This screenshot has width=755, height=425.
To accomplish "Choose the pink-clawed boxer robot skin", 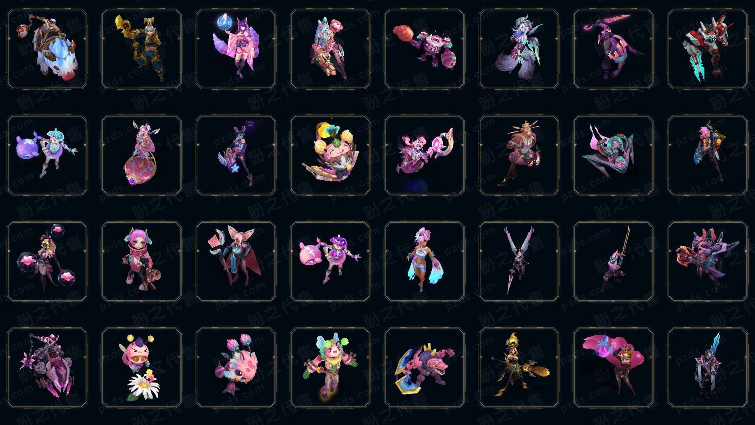I will 425,49.
